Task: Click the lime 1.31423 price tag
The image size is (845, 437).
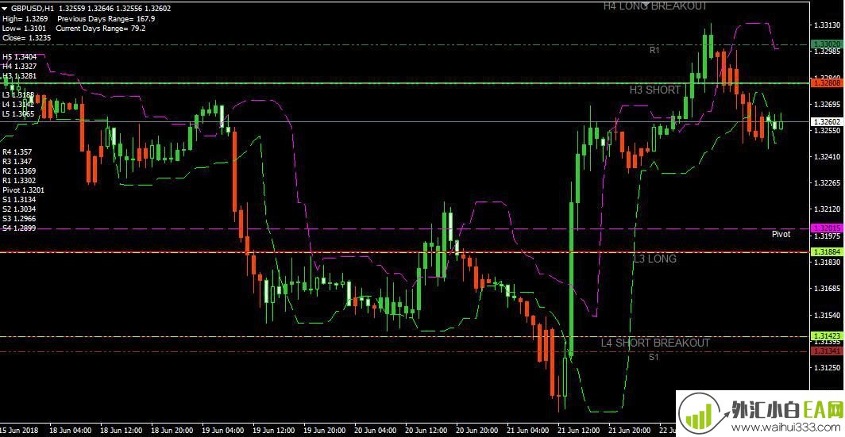Action: coord(828,335)
